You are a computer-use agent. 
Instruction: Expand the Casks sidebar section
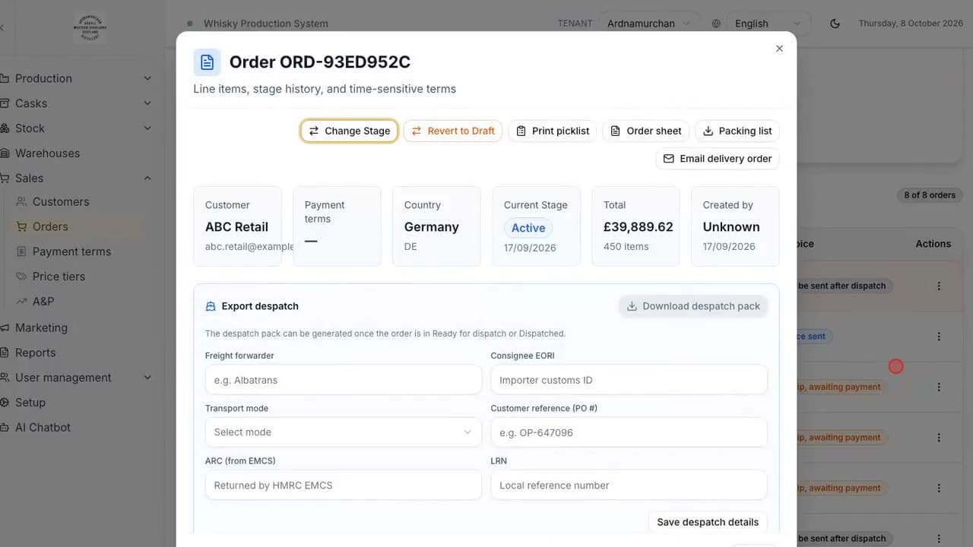[76, 103]
